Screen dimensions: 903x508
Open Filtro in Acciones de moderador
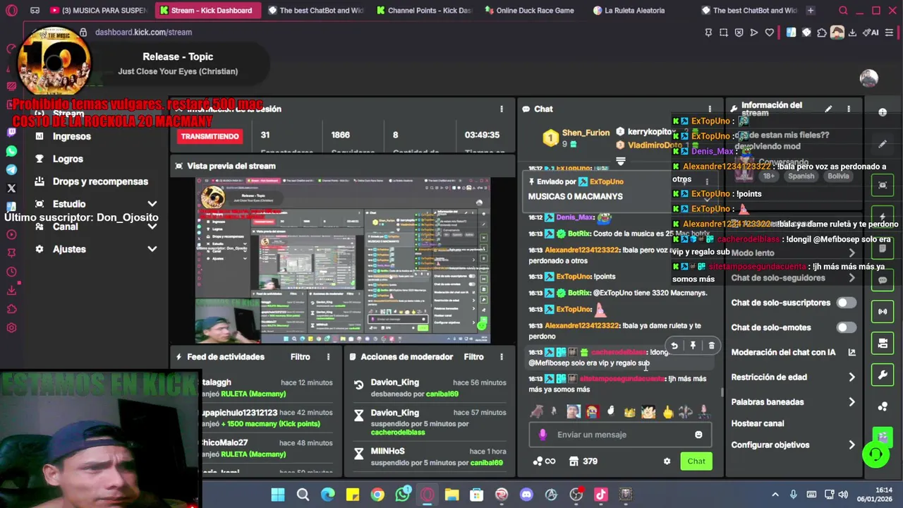[473, 357]
